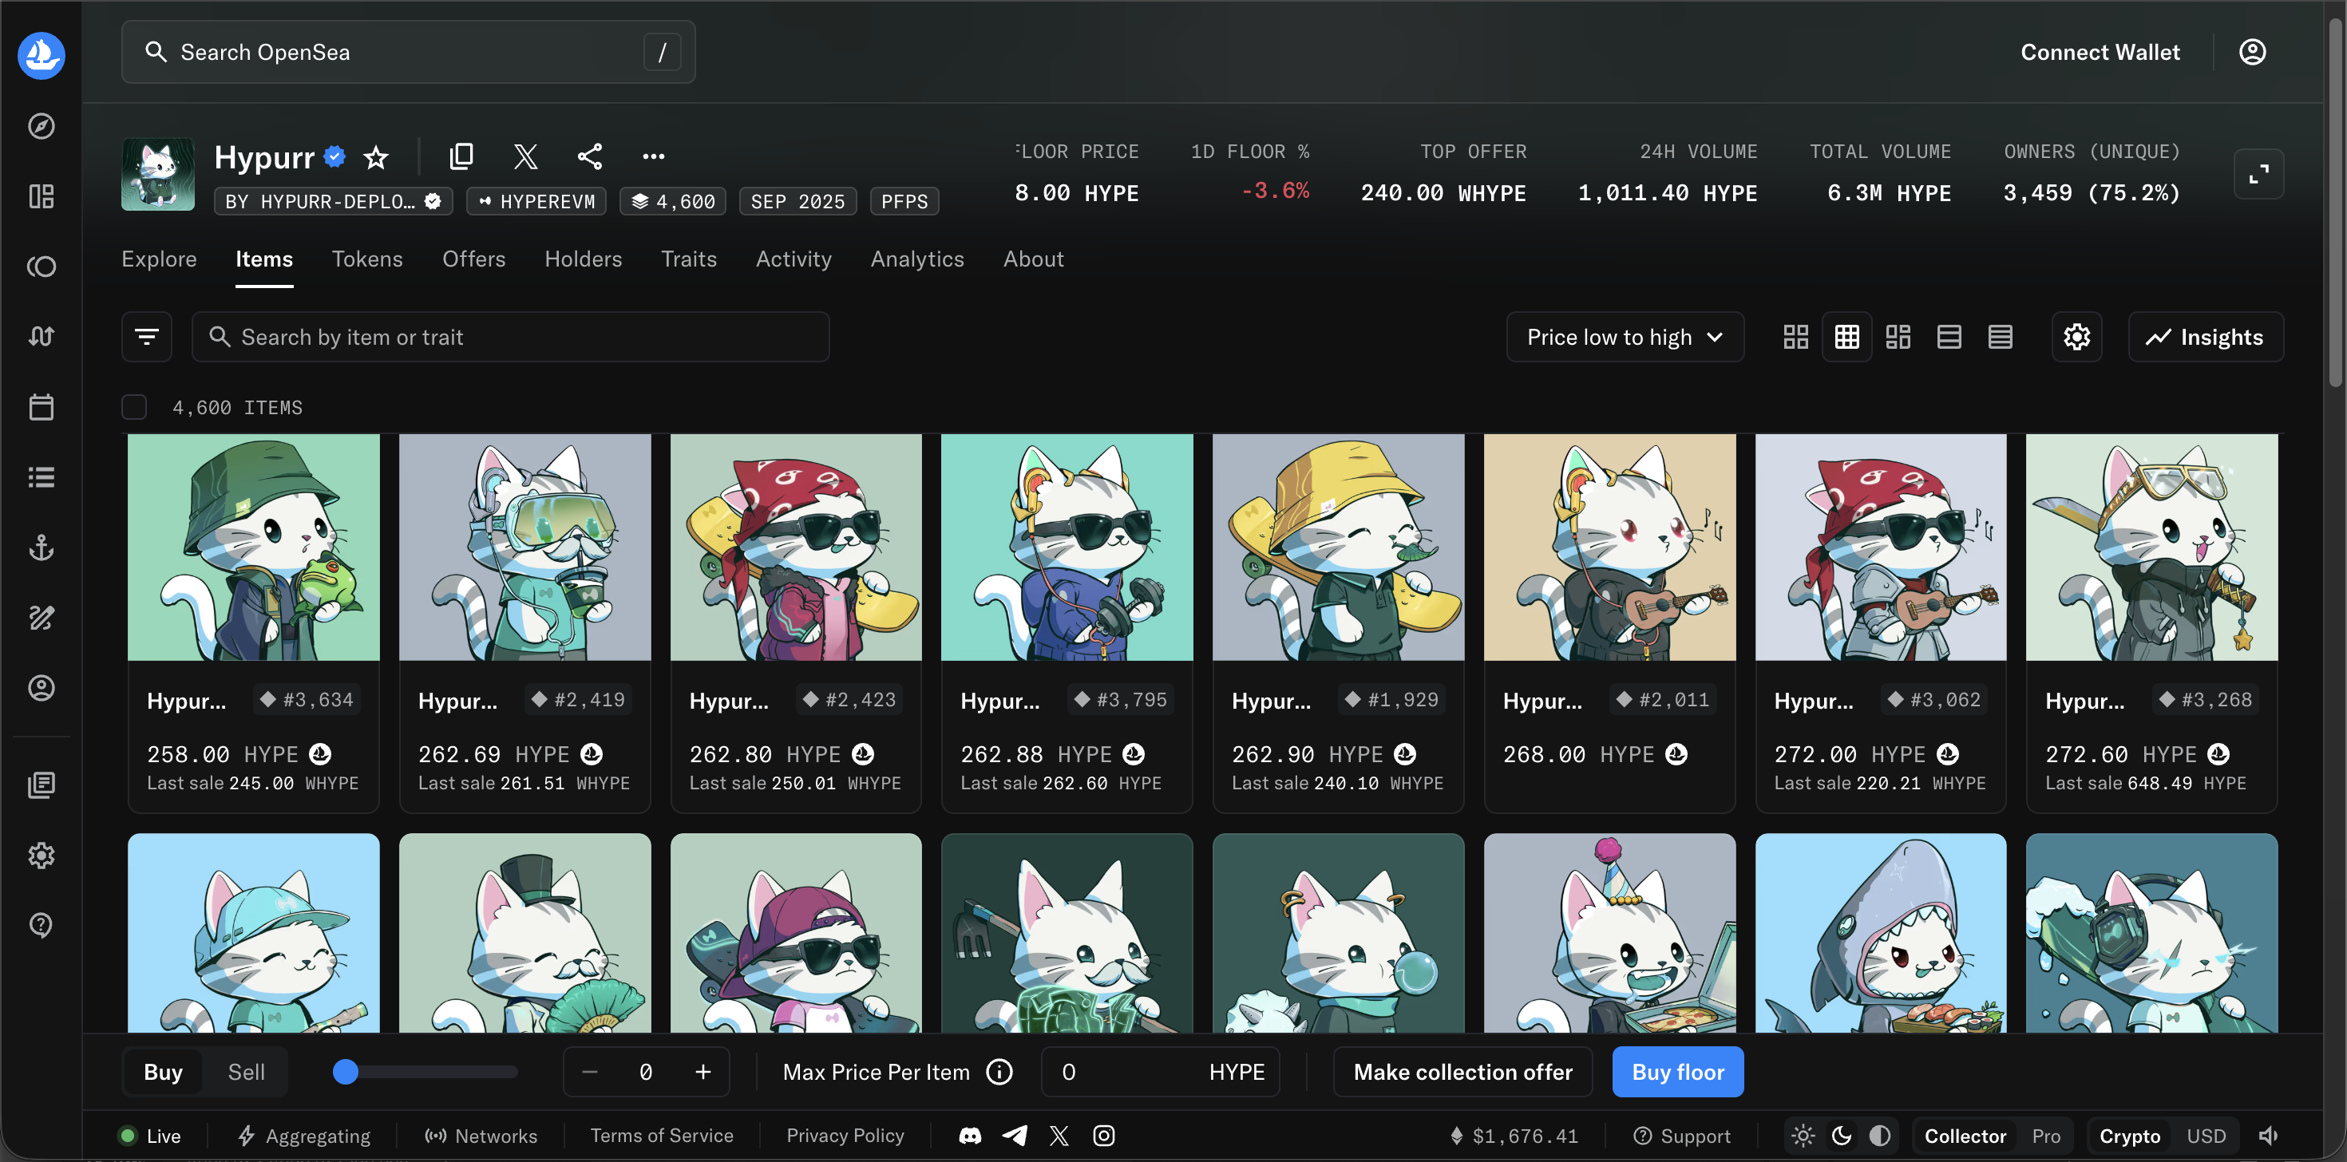Open the sidebar help question icon
This screenshot has width=2347, height=1162.
[x=41, y=924]
